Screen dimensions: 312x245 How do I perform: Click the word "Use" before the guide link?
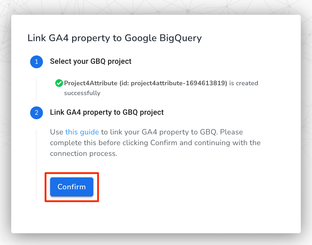point(56,132)
